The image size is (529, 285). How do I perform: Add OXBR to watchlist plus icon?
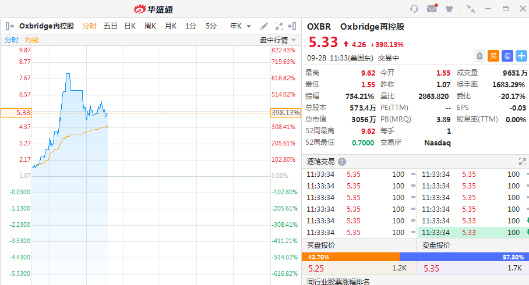click(521, 56)
